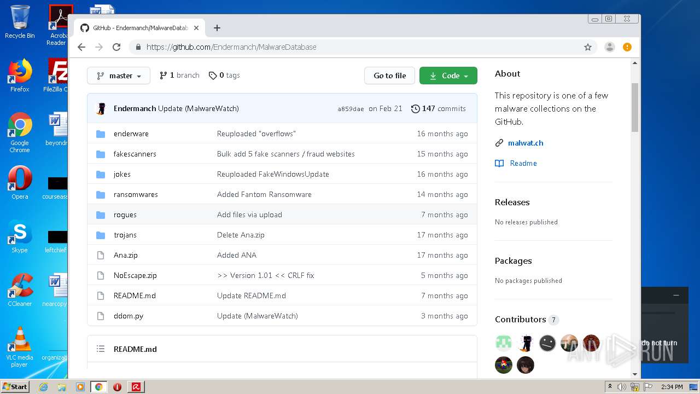Open the Chrome profile avatar icon

(x=610, y=47)
